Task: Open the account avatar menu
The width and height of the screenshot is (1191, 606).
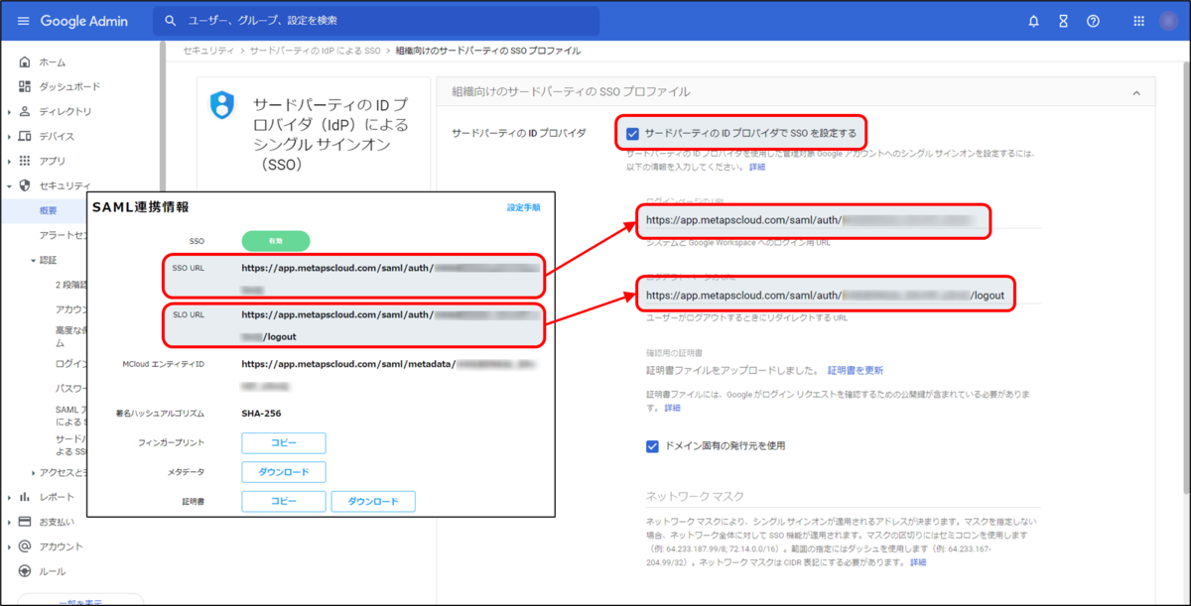Action: [1168, 21]
